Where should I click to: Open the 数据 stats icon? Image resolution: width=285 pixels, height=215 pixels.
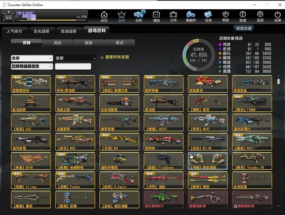pyautogui.click(x=243, y=16)
